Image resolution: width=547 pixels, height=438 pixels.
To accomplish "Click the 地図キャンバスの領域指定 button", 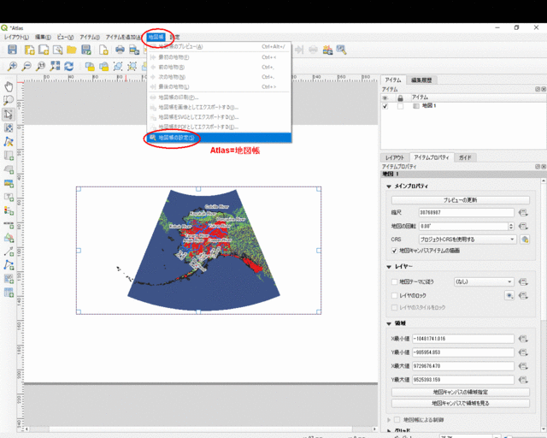I will point(460,392).
